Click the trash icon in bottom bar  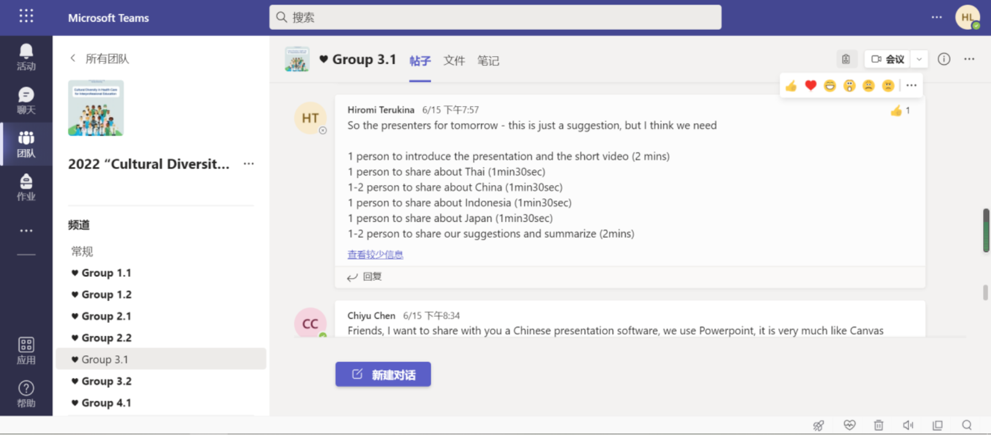click(x=878, y=425)
